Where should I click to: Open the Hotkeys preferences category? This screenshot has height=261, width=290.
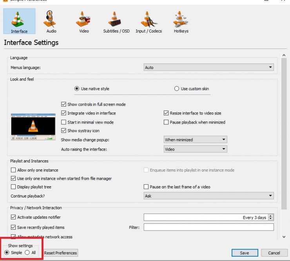pos(181,22)
